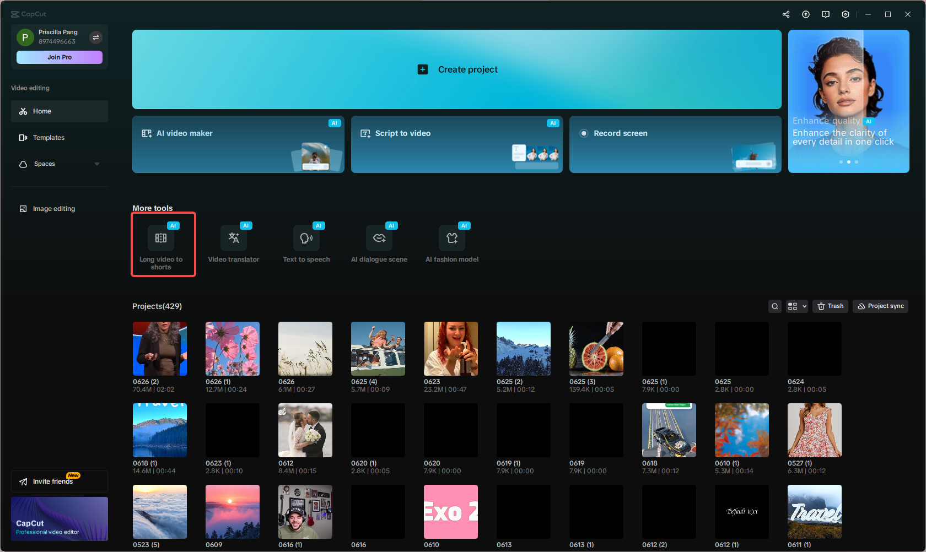Open project 0625 (2) snowy mountain thumbnail
Image resolution: width=926 pixels, height=552 pixels.
(524, 349)
